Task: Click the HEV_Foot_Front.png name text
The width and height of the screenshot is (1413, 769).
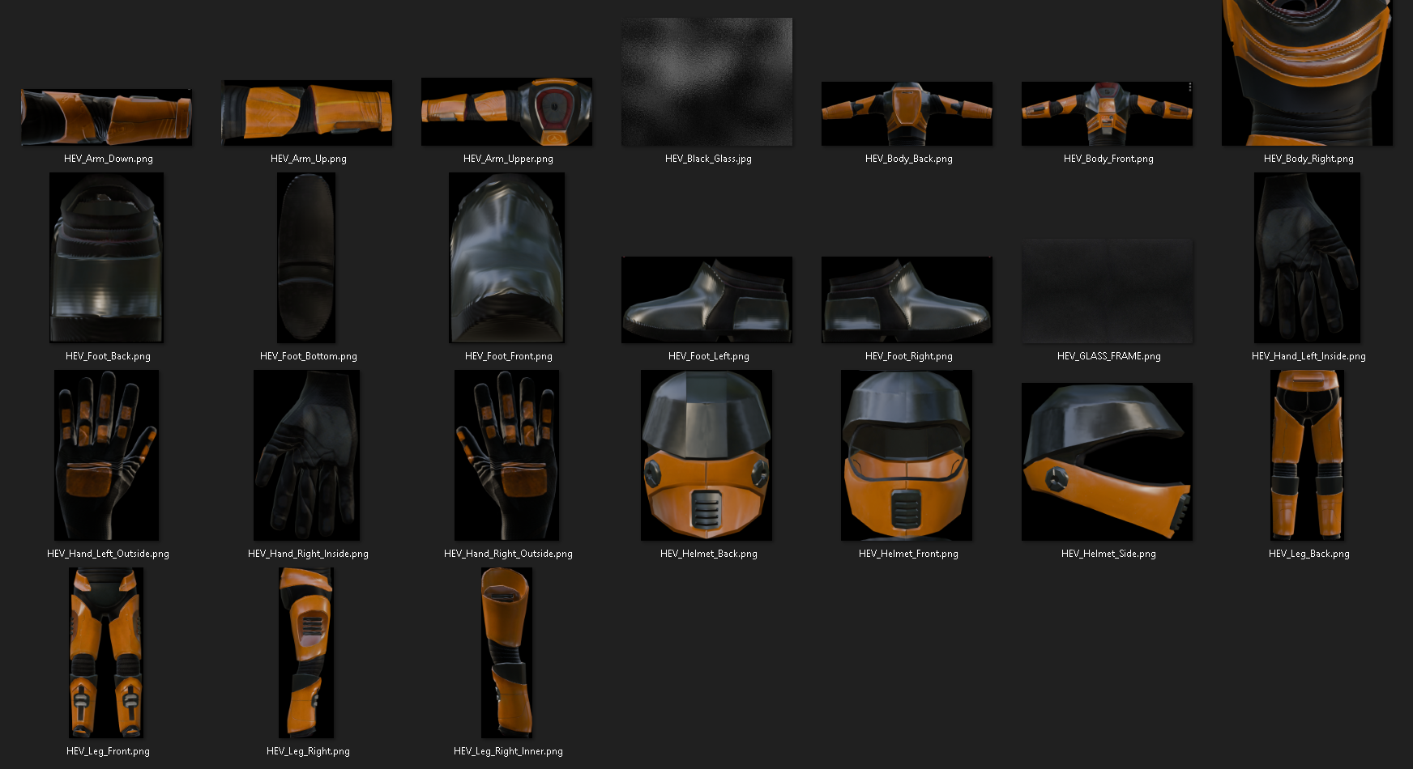Action: [509, 356]
